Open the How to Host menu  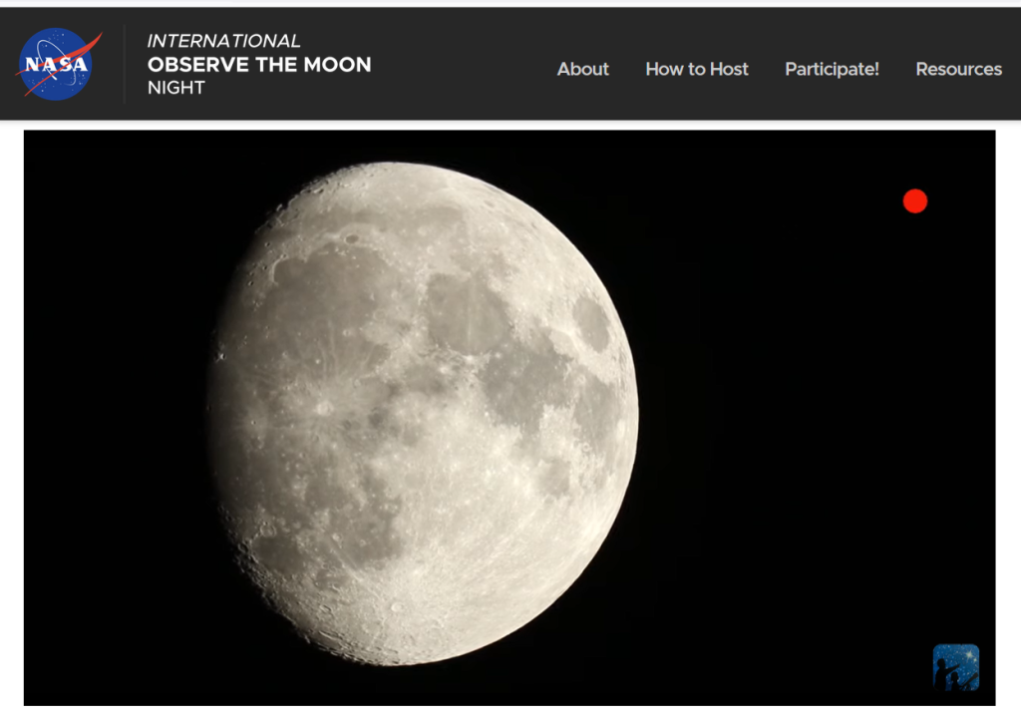click(696, 69)
